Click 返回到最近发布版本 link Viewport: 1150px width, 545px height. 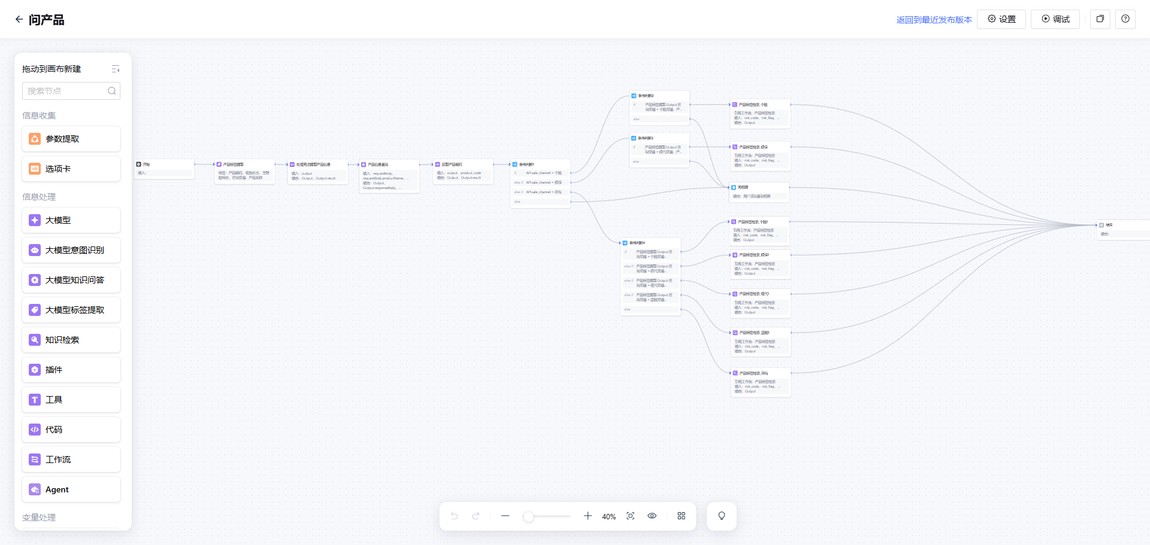pyautogui.click(x=934, y=20)
